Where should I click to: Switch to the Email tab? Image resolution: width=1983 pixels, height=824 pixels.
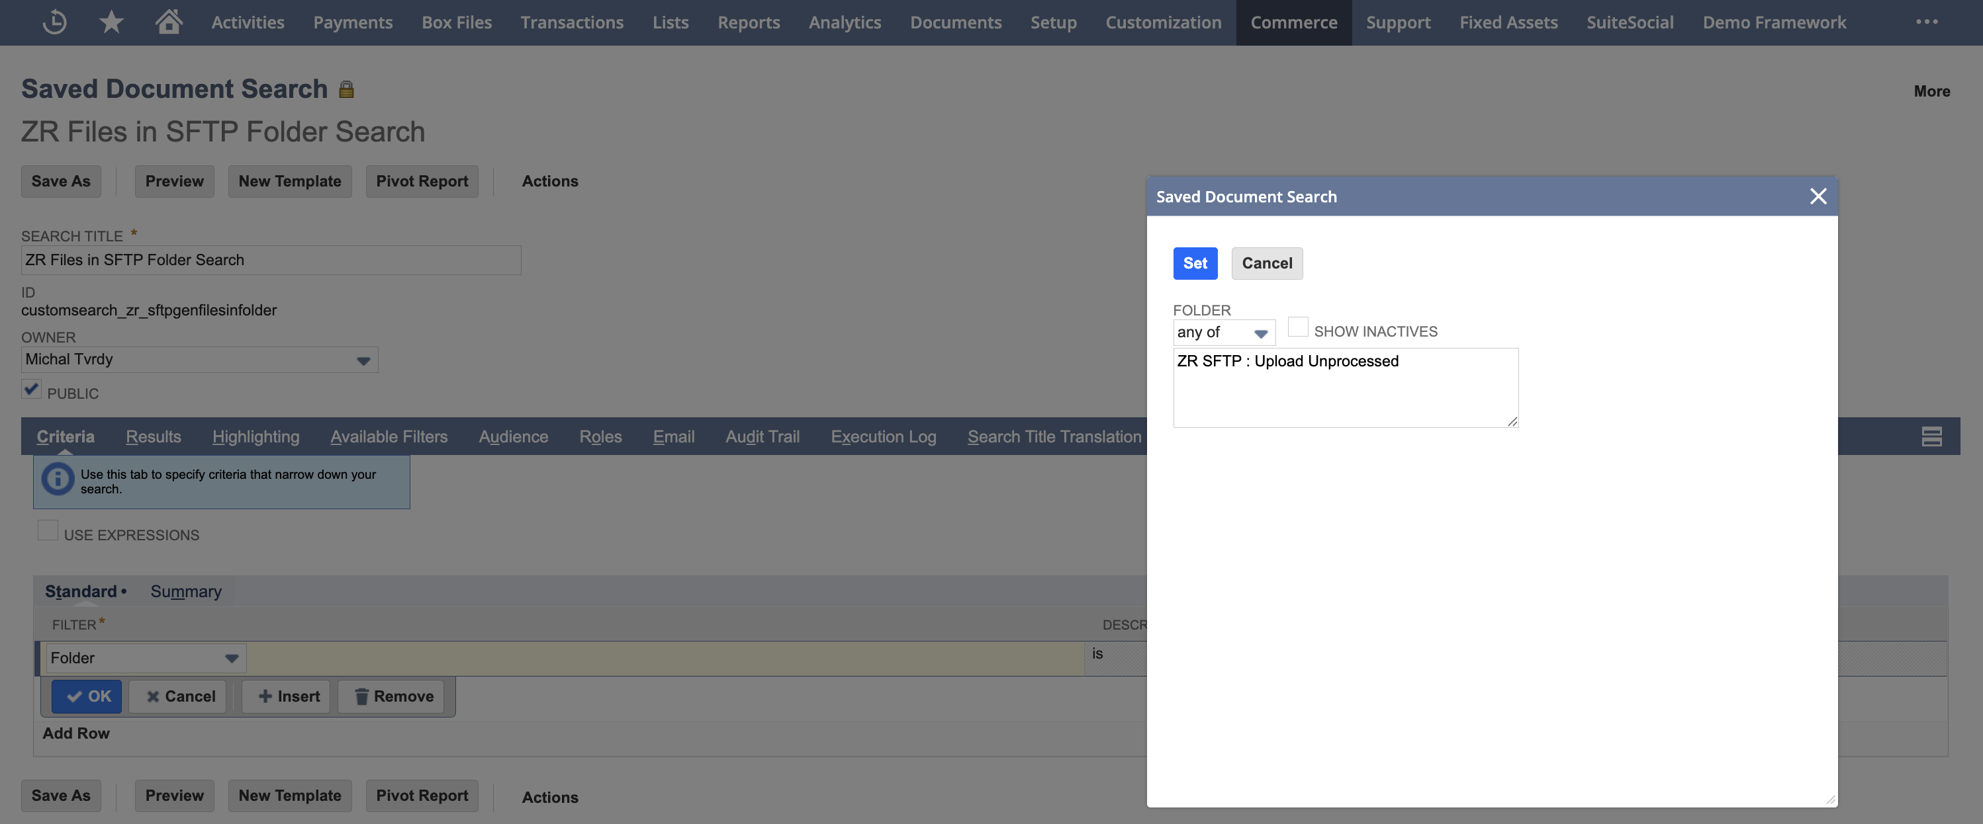[674, 436]
